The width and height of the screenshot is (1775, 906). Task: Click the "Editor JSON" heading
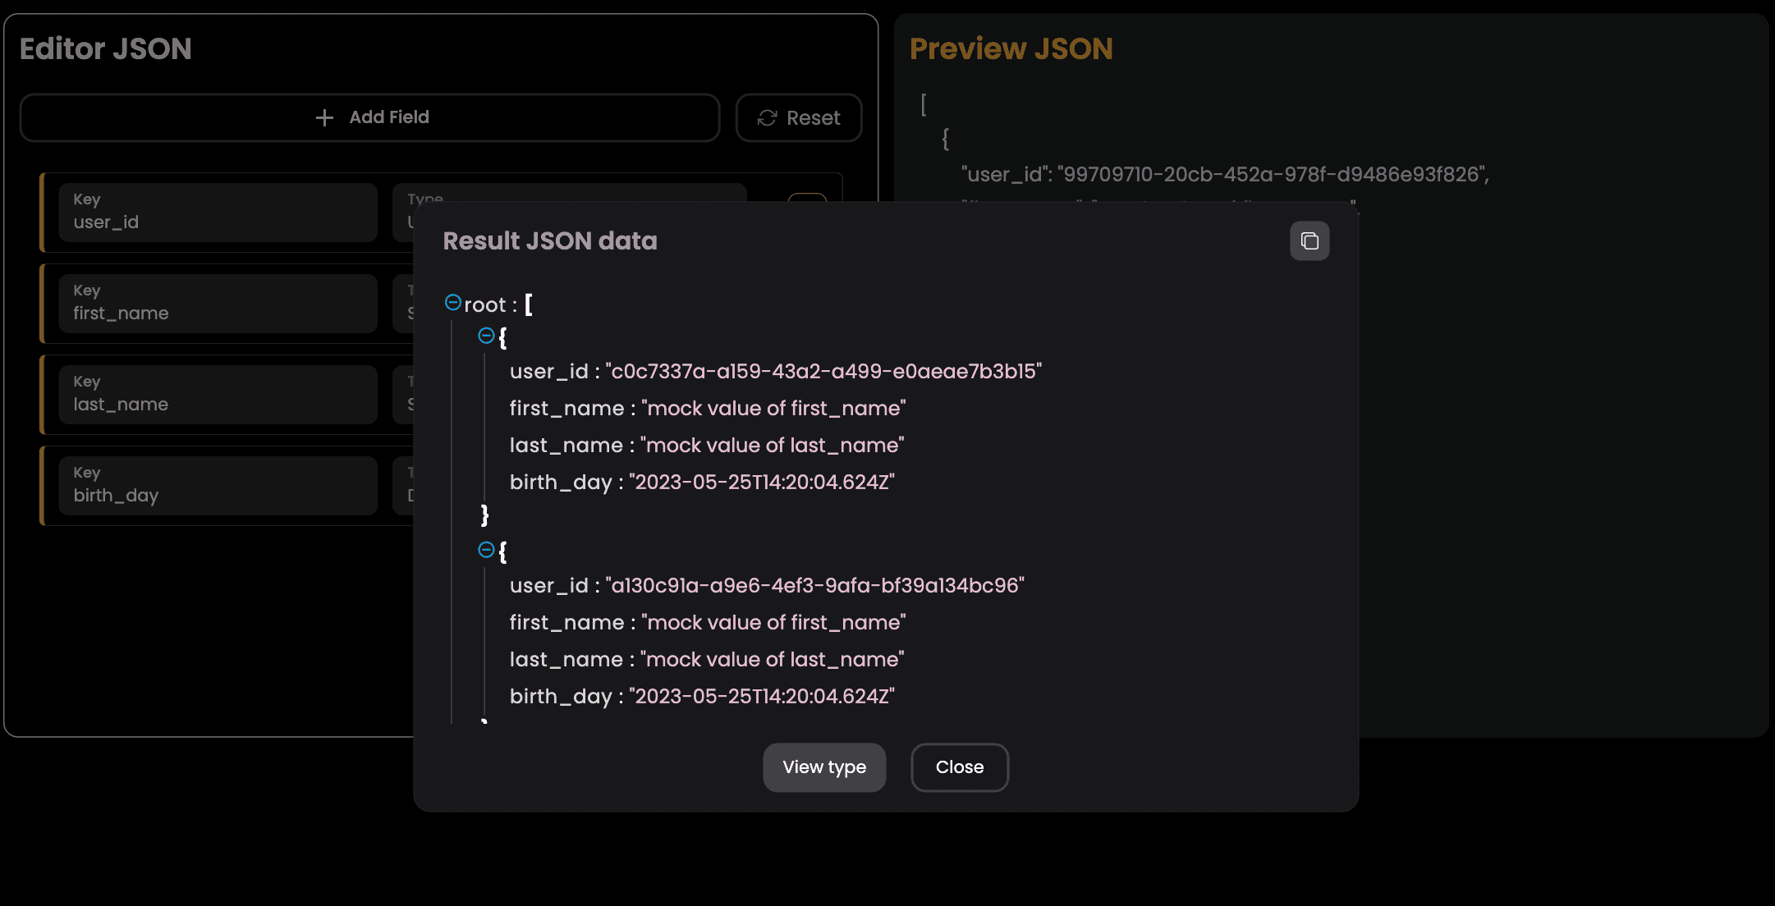pos(106,49)
